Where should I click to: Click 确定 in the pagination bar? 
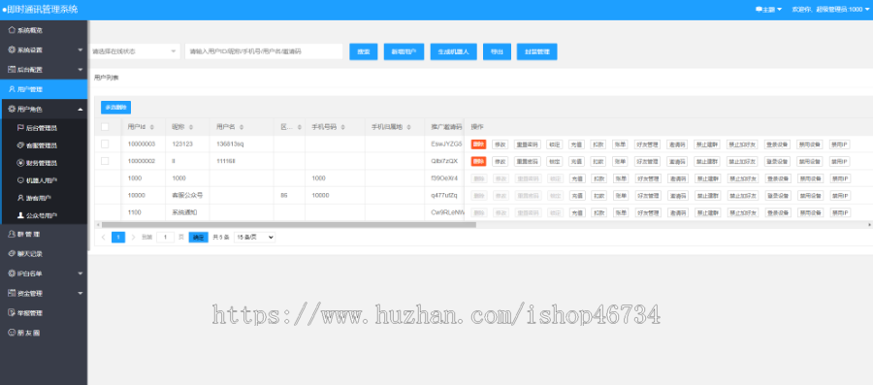198,237
